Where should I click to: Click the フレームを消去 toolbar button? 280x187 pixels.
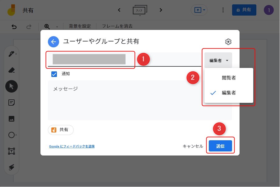[x=117, y=26]
